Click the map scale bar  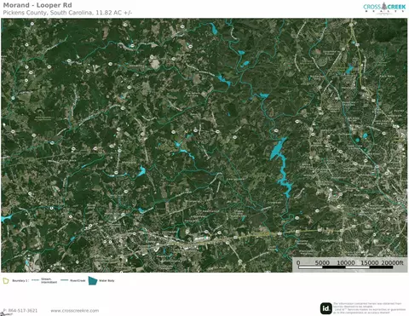pyautogui.click(x=345, y=267)
